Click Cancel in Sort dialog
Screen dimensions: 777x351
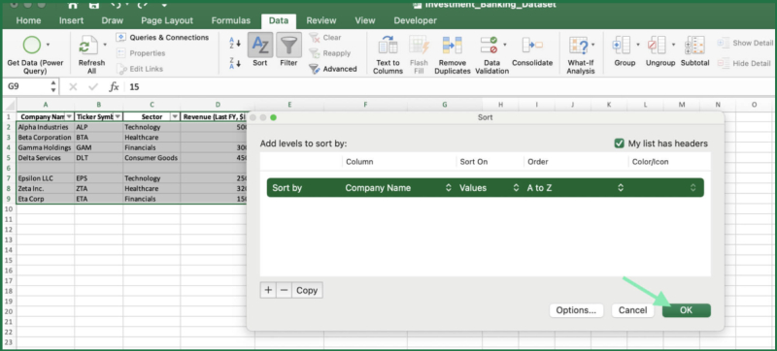[633, 310]
